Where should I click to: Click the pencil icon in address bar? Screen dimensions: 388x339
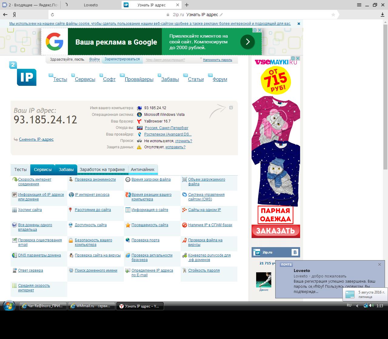pos(221,15)
